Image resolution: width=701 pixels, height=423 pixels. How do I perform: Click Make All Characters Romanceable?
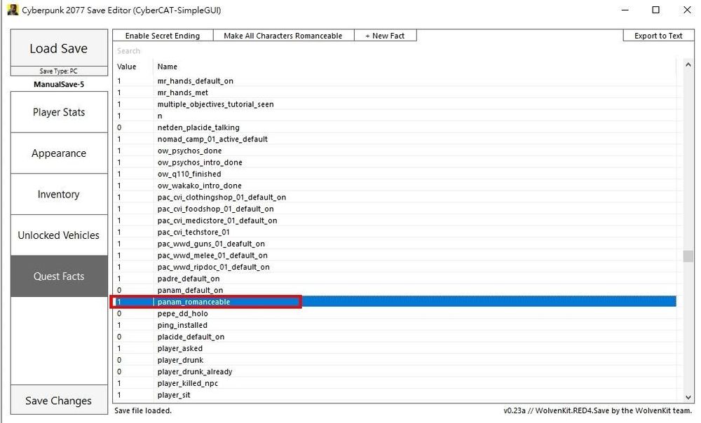pos(283,36)
